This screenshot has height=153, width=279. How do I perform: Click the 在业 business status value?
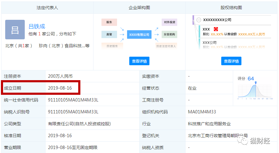click(x=192, y=88)
